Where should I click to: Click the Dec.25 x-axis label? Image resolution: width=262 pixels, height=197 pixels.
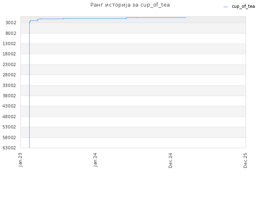(x=245, y=160)
